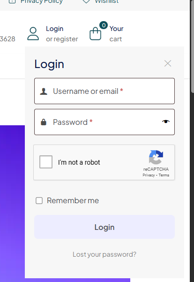Click the Password input field
194x282 pixels.
point(104,122)
